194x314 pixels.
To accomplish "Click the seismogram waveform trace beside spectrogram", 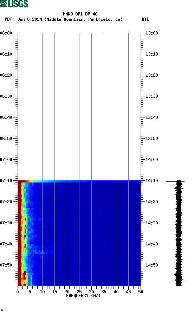I will pyautogui.click(x=179, y=233).
